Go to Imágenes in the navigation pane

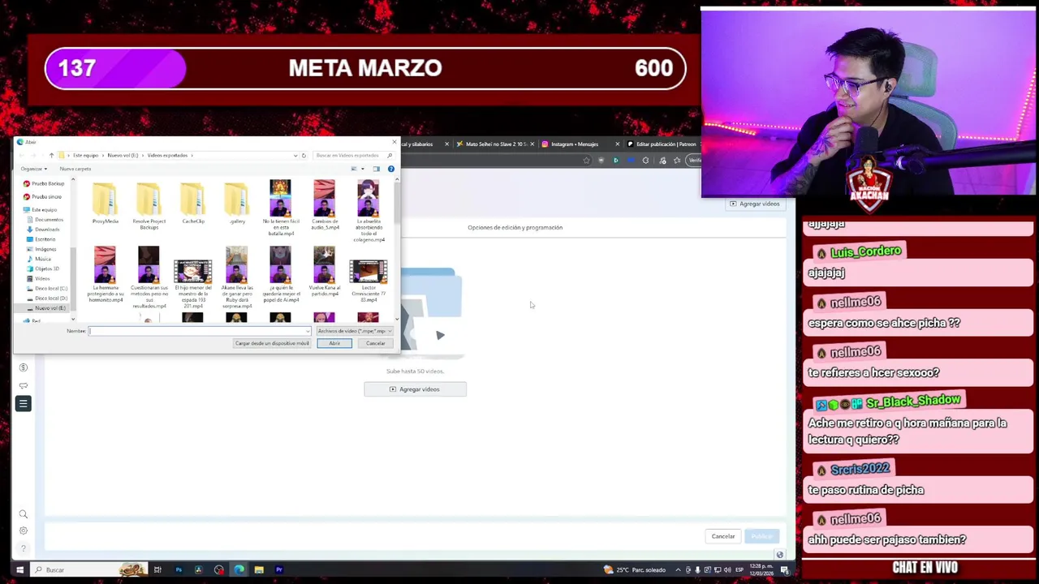[42, 248]
